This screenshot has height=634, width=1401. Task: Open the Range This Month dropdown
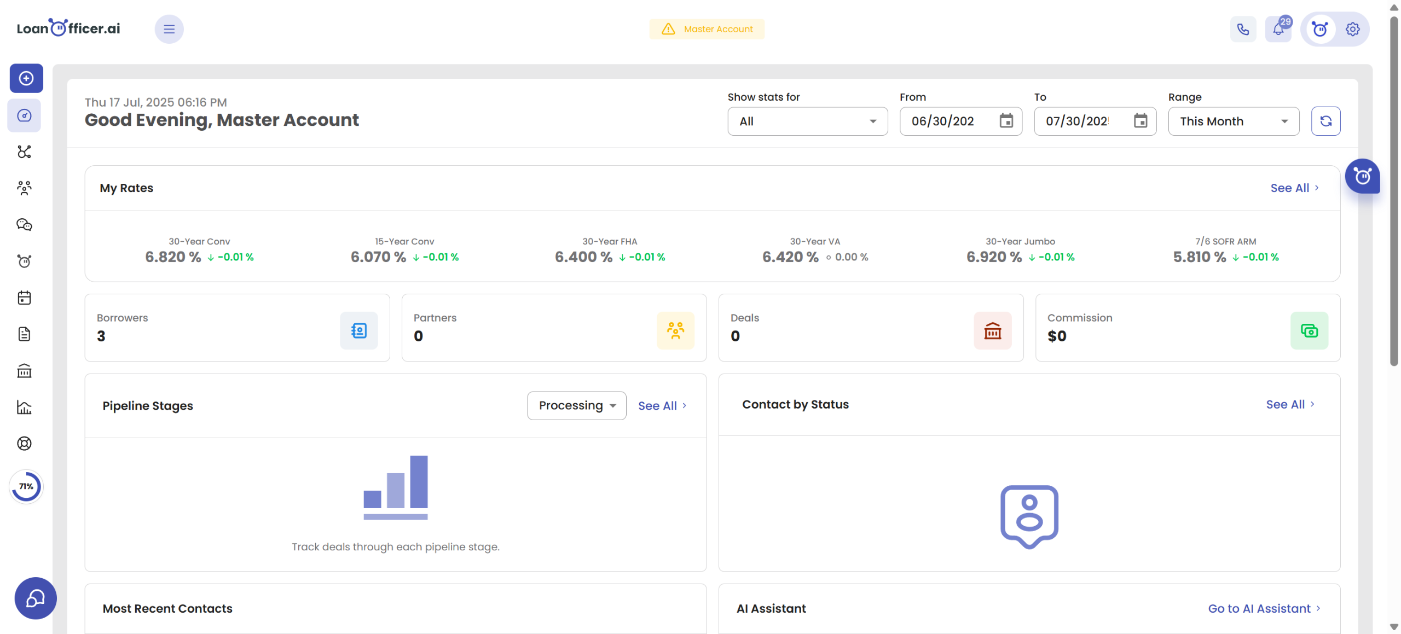click(1233, 121)
